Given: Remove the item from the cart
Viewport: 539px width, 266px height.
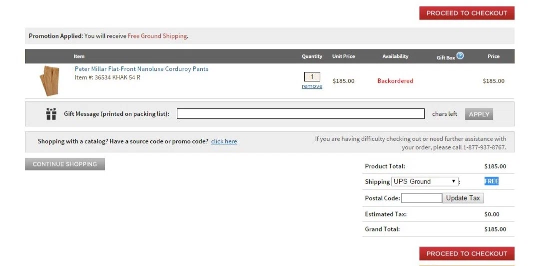Looking at the screenshot, I should (312, 86).
